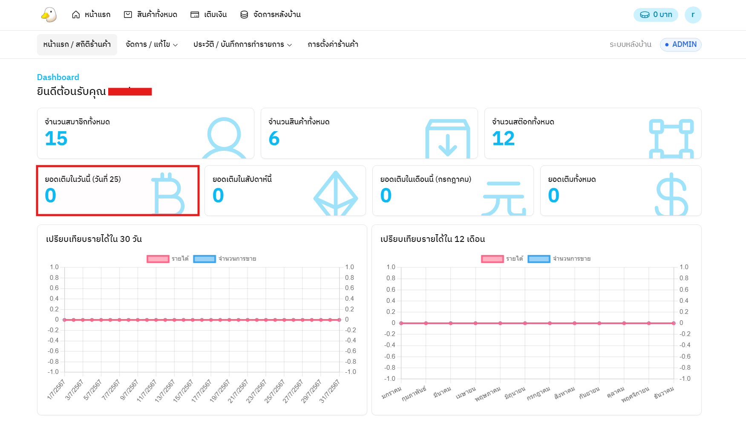Open การตั้งค่าร้านค้า tab
The image size is (746, 437).
pyautogui.click(x=333, y=44)
